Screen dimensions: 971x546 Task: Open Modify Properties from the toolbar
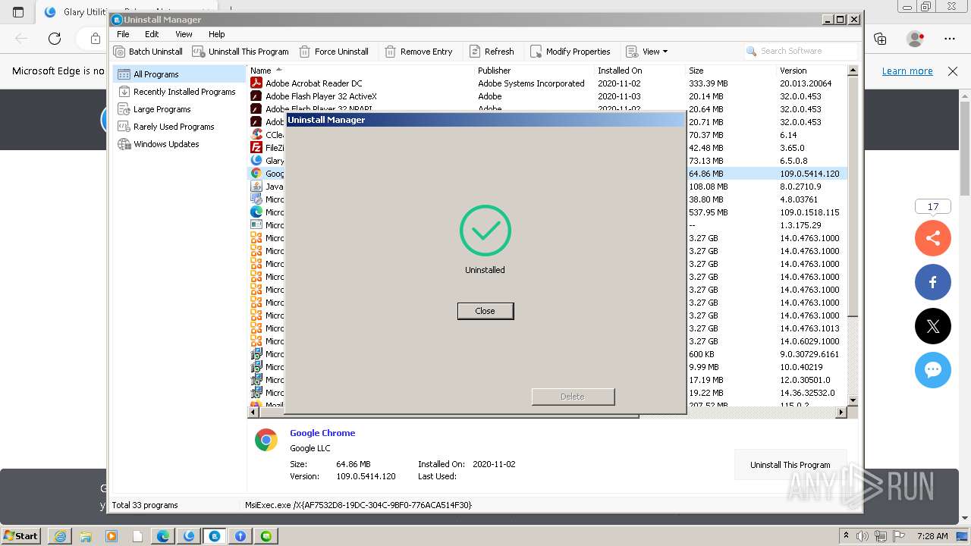570,52
